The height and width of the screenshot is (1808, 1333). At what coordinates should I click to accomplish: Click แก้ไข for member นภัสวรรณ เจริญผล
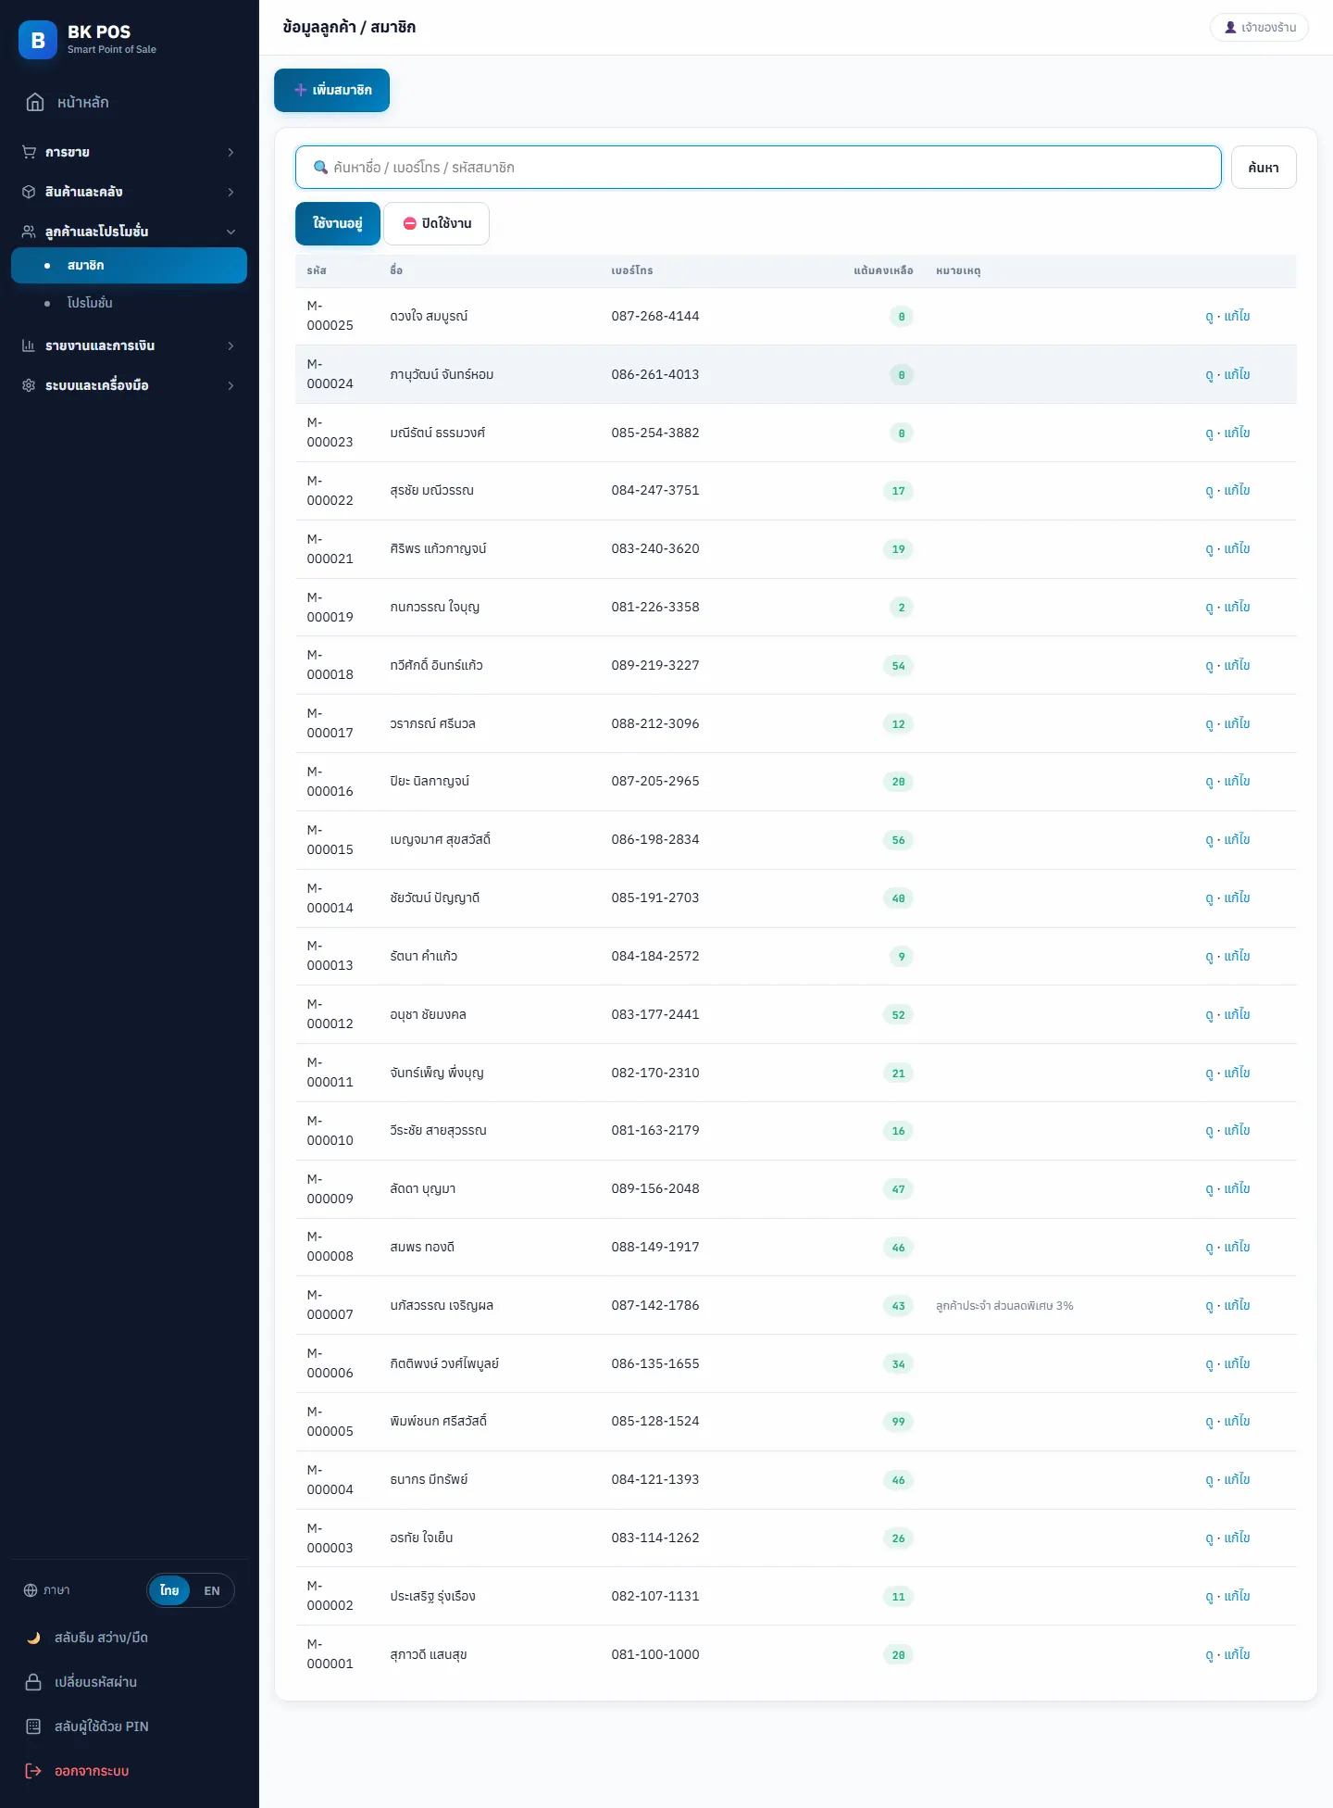pos(1237,1306)
